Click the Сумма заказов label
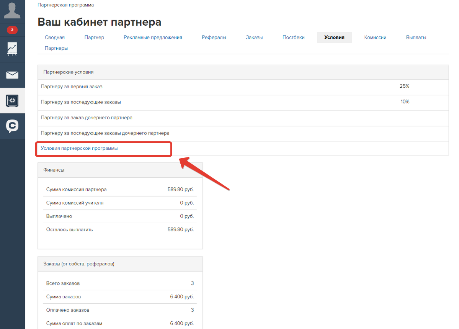 point(64,297)
